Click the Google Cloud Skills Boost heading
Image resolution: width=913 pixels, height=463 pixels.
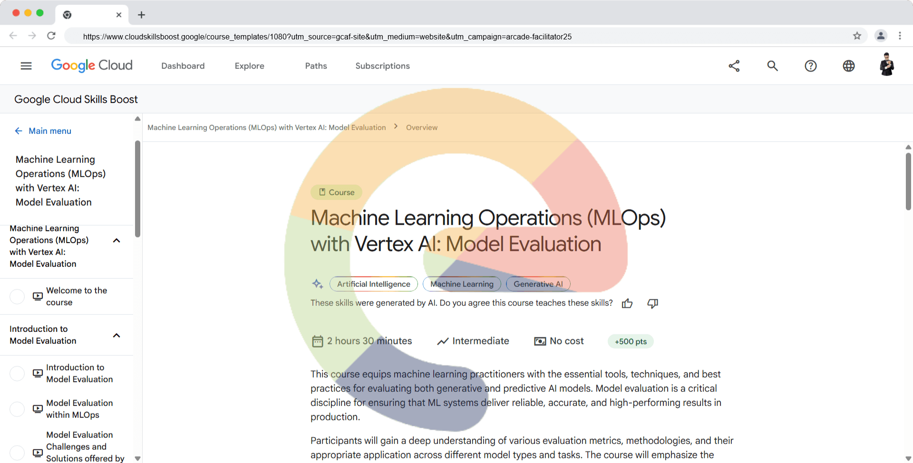[76, 99]
